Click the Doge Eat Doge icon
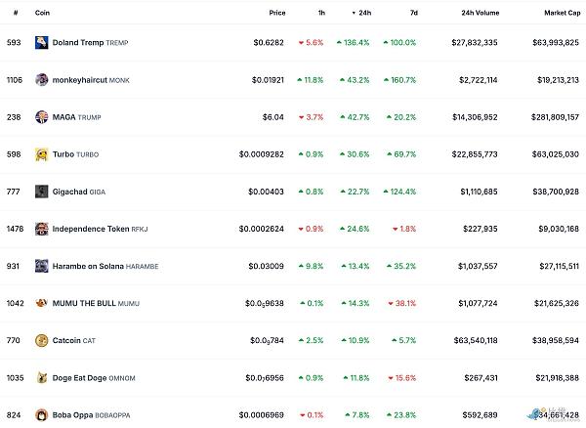The height and width of the screenshot is (428, 586). coord(41,377)
